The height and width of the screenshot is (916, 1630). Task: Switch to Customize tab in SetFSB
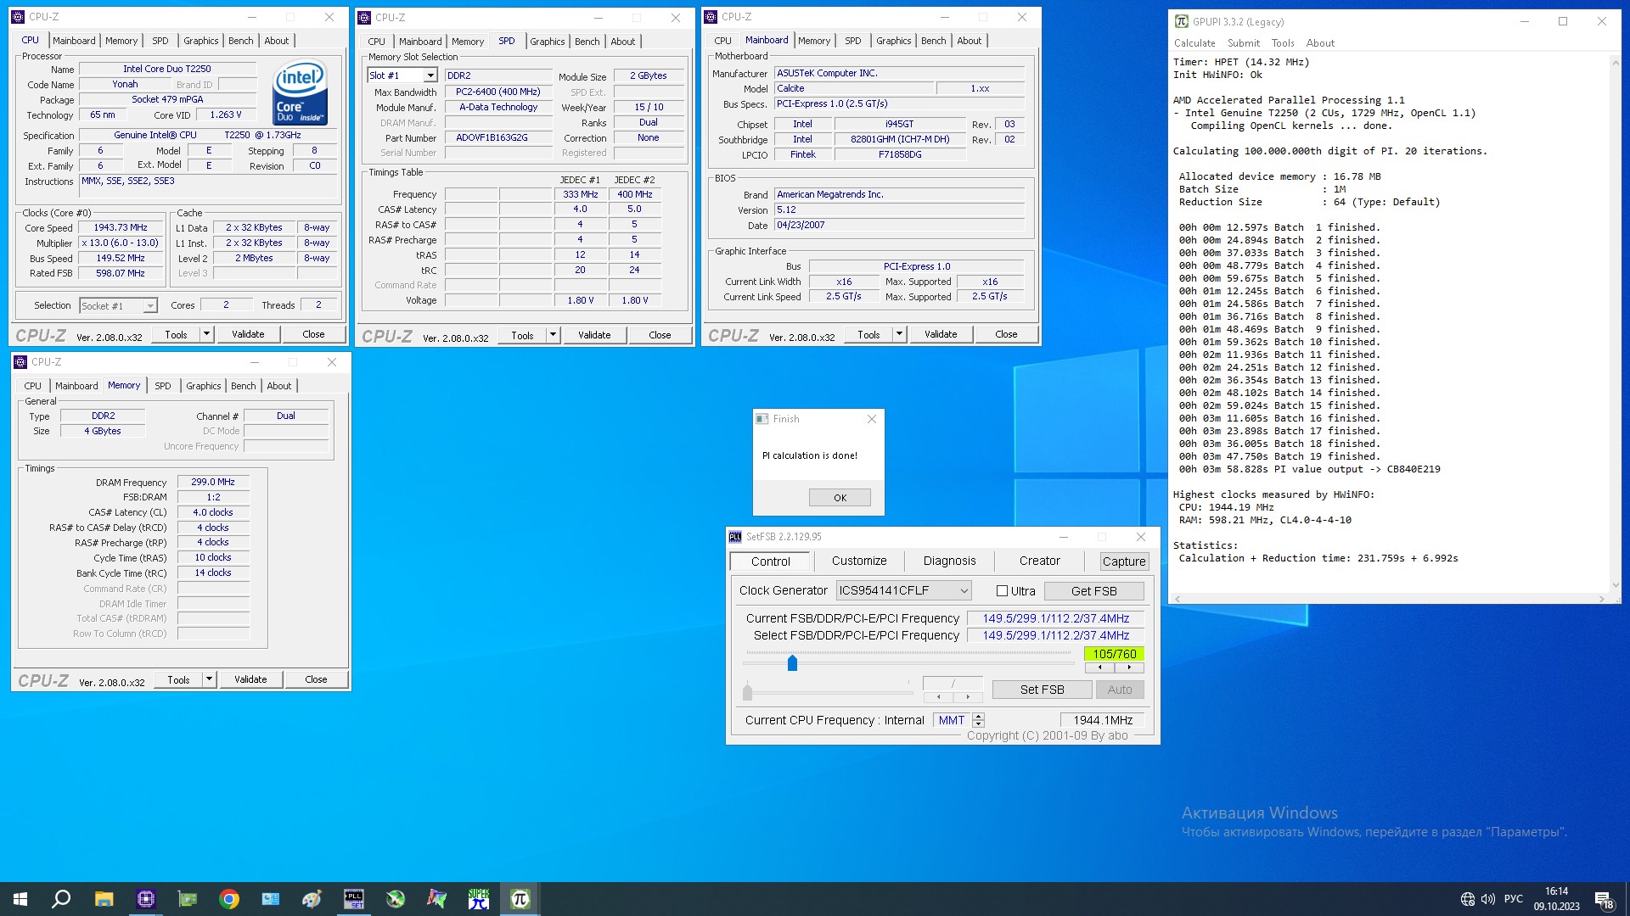coord(859,561)
